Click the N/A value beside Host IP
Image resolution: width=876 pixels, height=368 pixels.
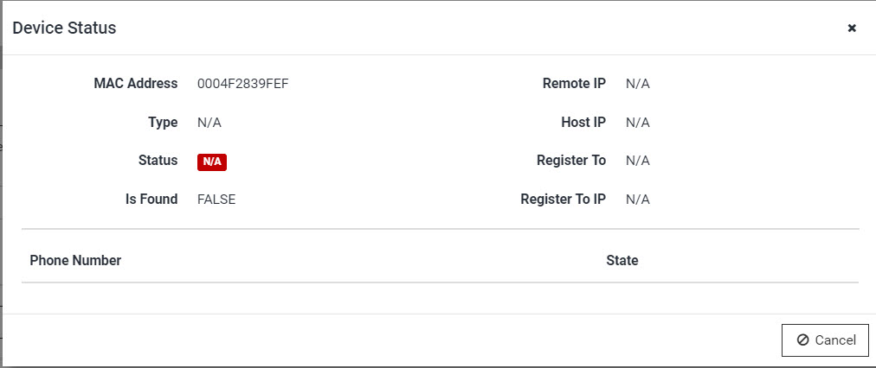(637, 123)
